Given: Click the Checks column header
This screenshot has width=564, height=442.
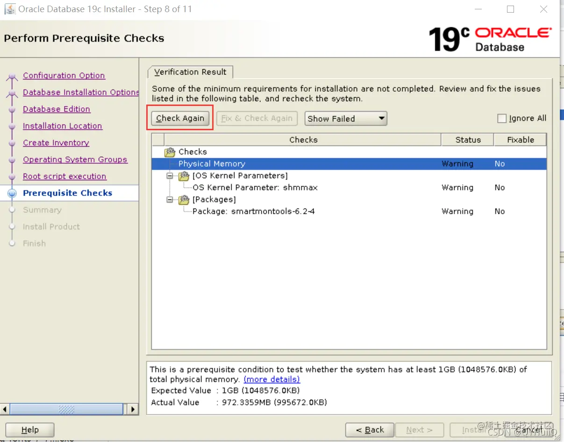Looking at the screenshot, I should 303,140.
